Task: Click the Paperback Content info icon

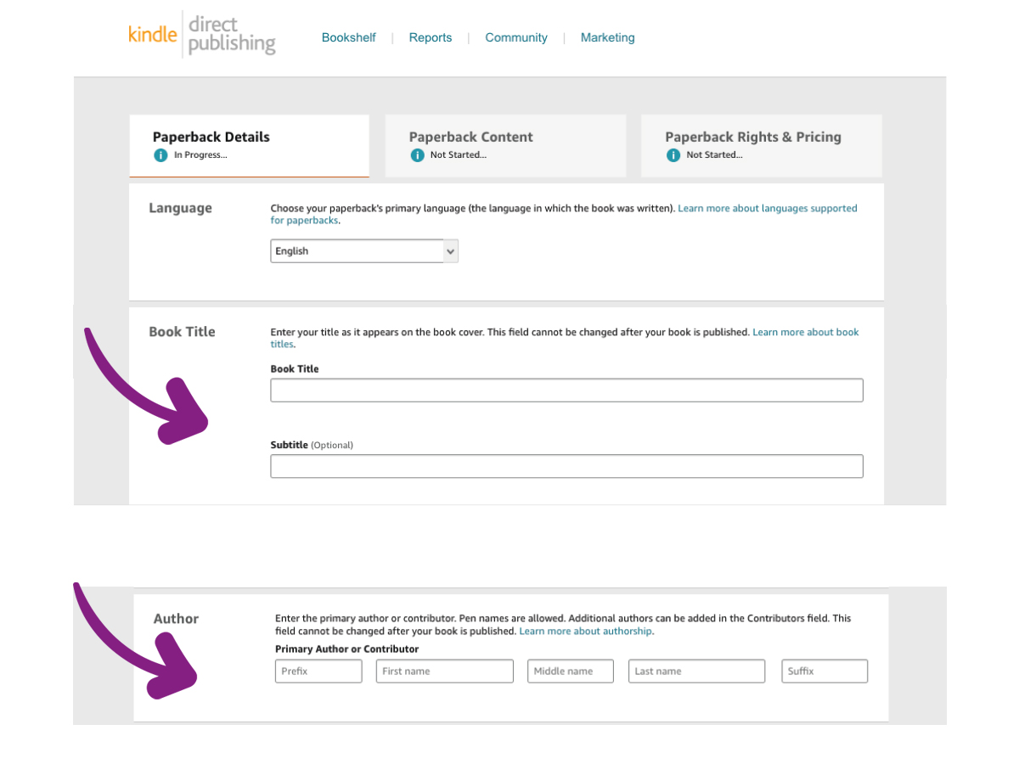Action: (417, 155)
